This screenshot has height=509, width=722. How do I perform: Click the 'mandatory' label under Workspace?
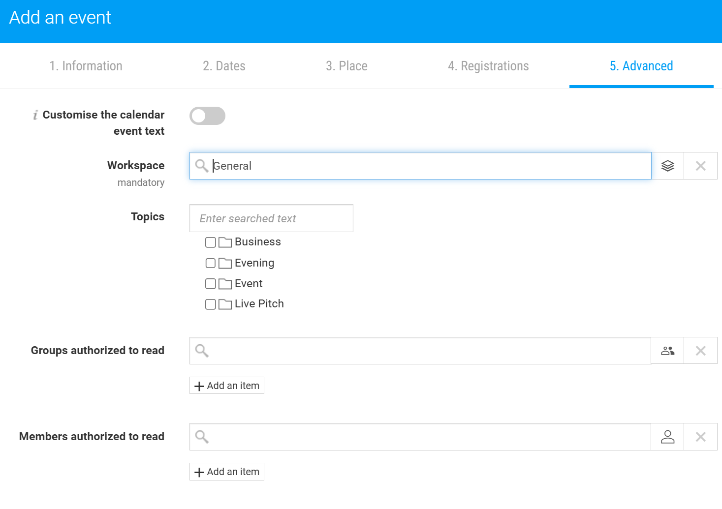pyautogui.click(x=141, y=182)
